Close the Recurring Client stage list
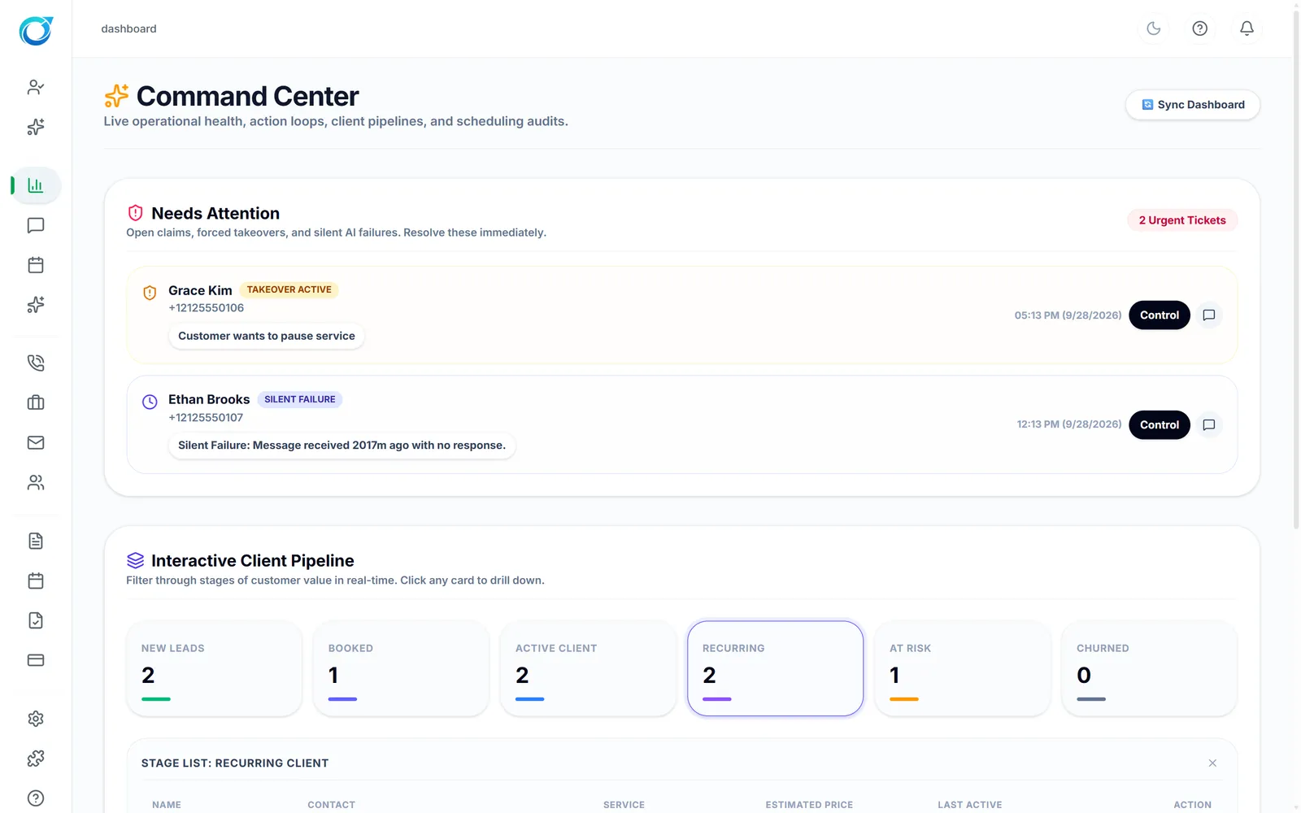Screen dimensions: 1301x813 [x=1212, y=763]
